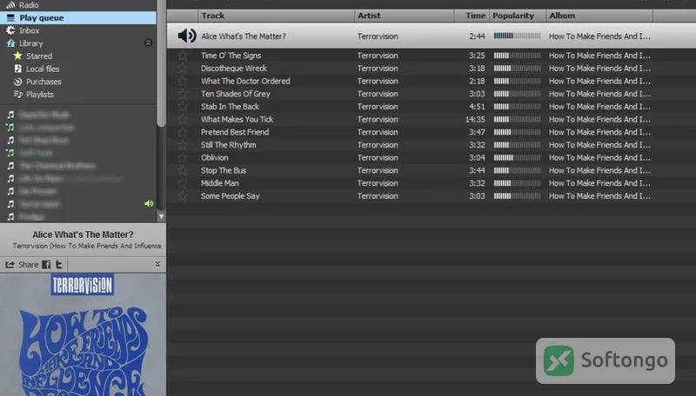Star the track Still The Rhythm
The image size is (696, 396).
tap(182, 145)
